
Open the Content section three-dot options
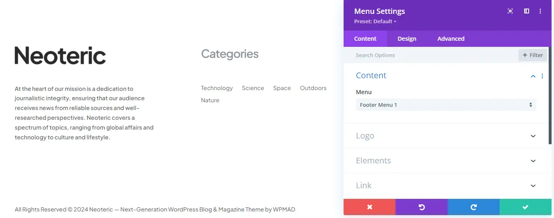coord(543,76)
